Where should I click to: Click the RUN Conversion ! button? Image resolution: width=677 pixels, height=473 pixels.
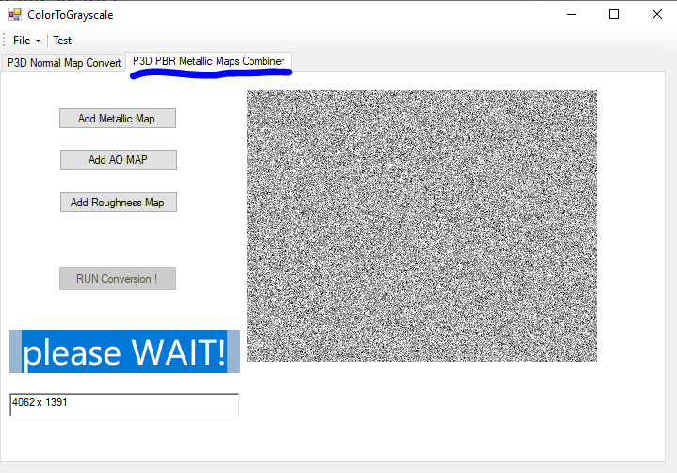(x=118, y=279)
